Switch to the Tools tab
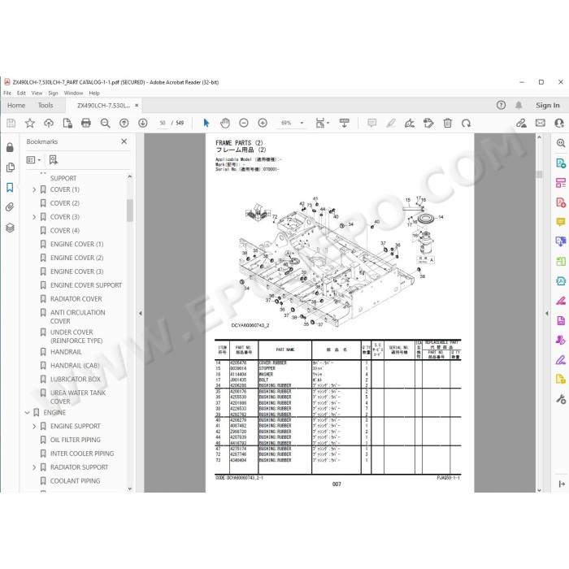 coord(46,105)
